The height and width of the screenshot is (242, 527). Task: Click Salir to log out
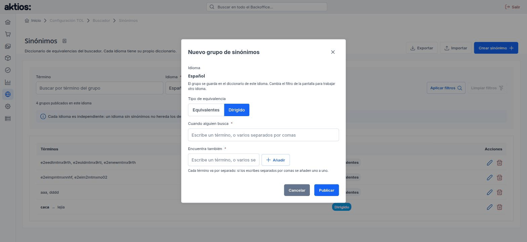pos(513,7)
